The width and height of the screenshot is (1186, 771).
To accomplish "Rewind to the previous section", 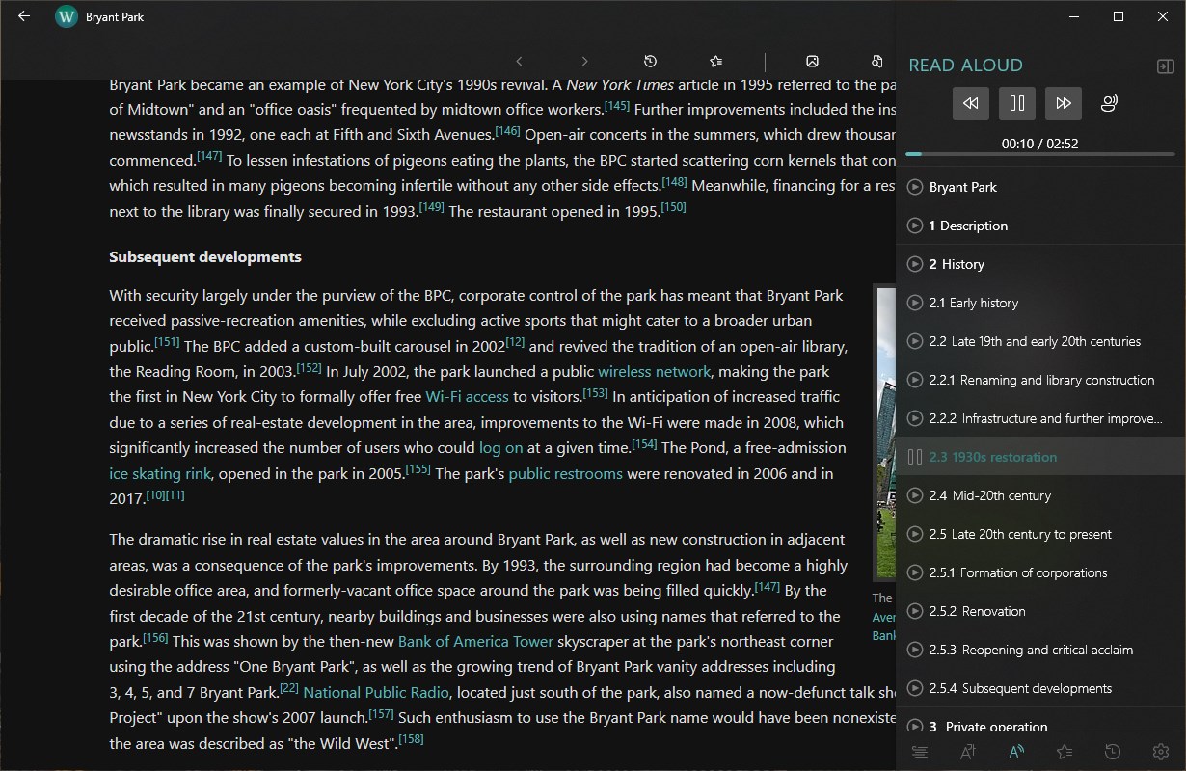I will click(x=971, y=103).
